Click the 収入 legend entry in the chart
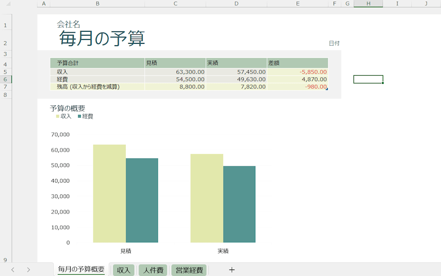Viewport: 441px width, 276px height. [x=64, y=116]
